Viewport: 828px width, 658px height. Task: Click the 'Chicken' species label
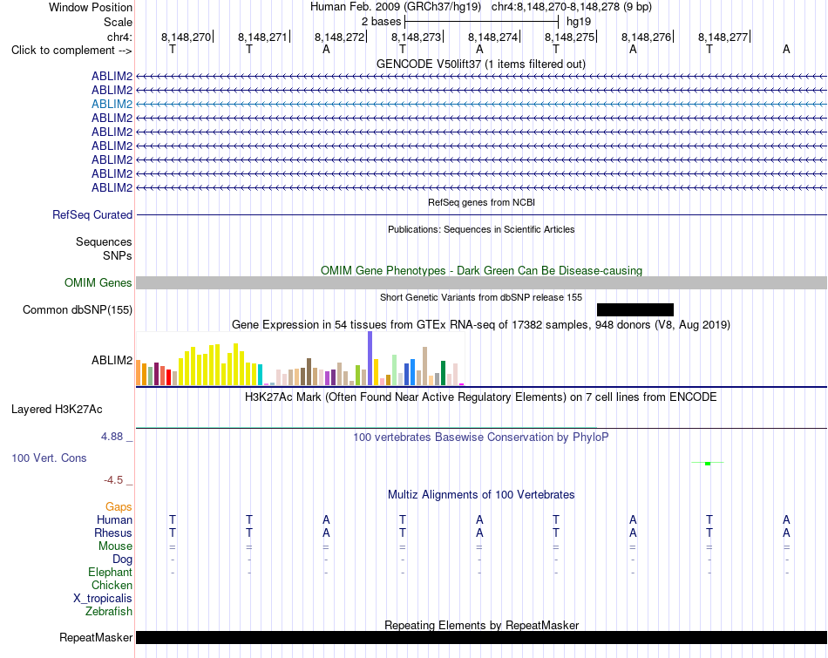coord(112,585)
